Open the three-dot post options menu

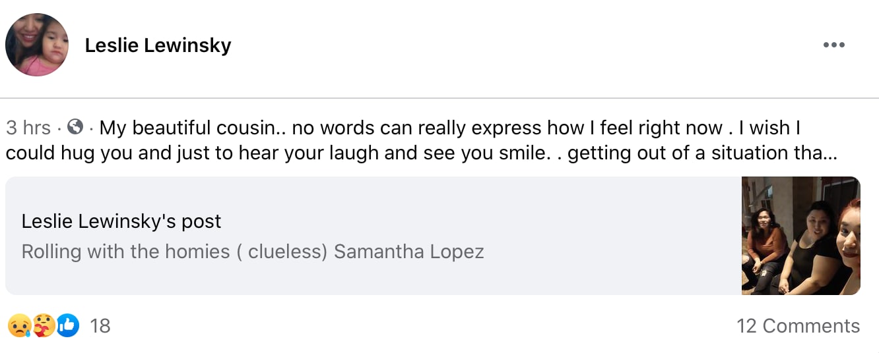pyautogui.click(x=833, y=45)
